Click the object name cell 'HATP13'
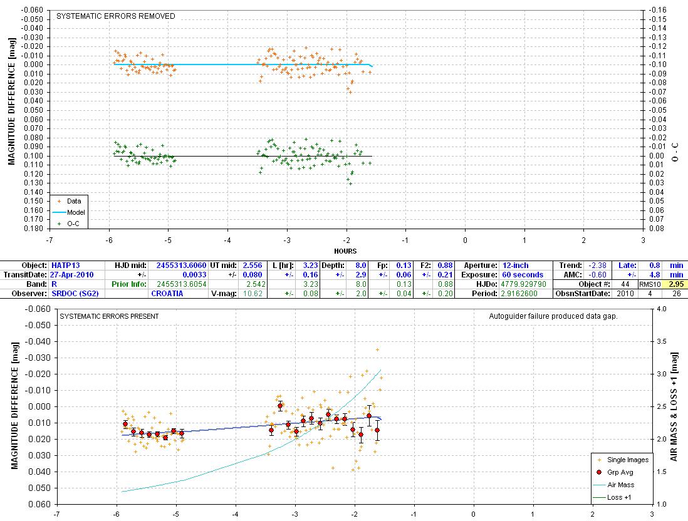Screen dimensions: 688x521 (x=65, y=266)
